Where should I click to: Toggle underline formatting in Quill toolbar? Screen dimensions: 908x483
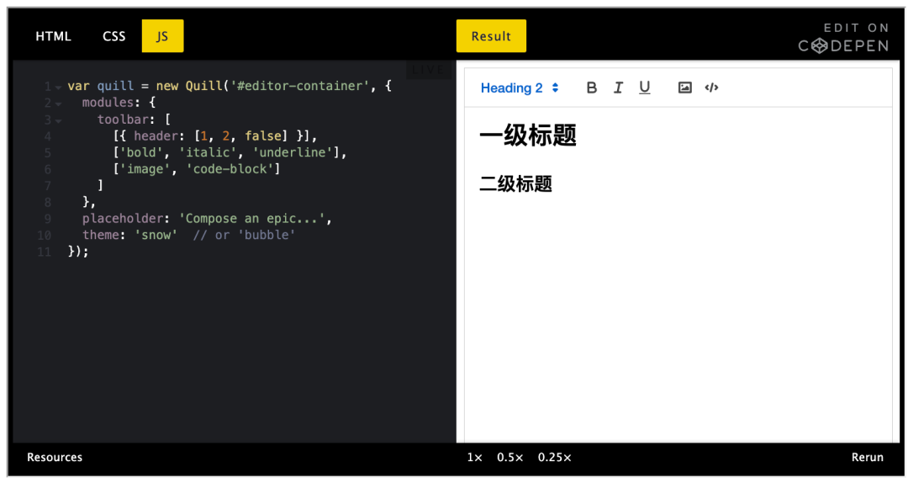click(645, 88)
